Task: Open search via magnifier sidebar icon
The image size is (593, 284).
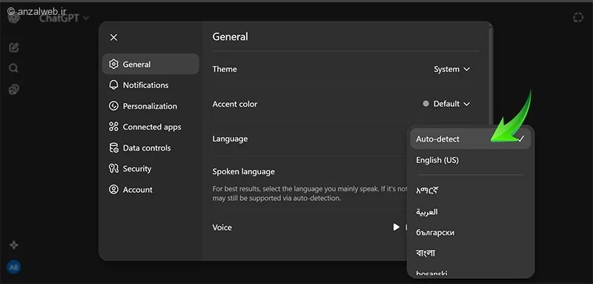Action: (x=13, y=68)
